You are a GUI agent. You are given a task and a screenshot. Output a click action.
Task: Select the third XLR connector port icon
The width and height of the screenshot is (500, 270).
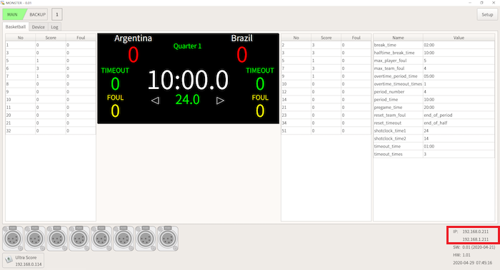point(57,238)
